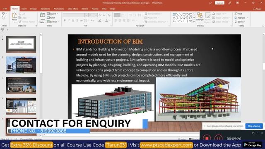
Task: Click the ribbon display options icon
Action: (237, 3)
